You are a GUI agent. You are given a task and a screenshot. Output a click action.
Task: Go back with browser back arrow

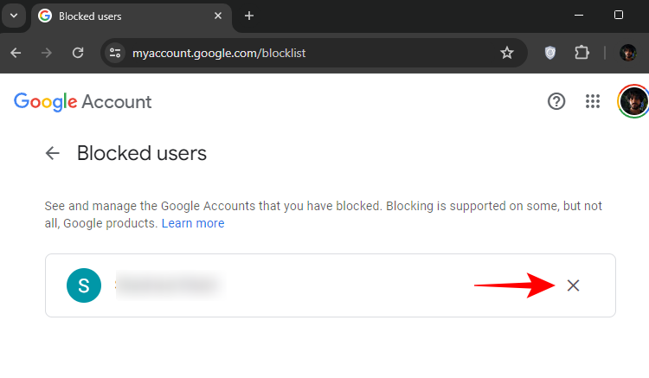point(16,53)
